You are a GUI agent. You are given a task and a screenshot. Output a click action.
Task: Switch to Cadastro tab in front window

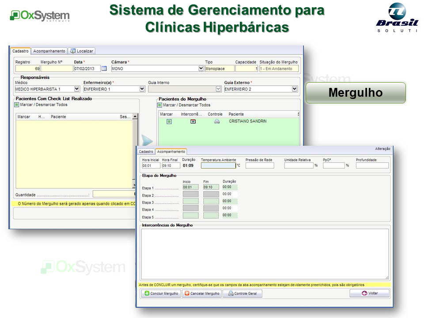tap(146, 151)
